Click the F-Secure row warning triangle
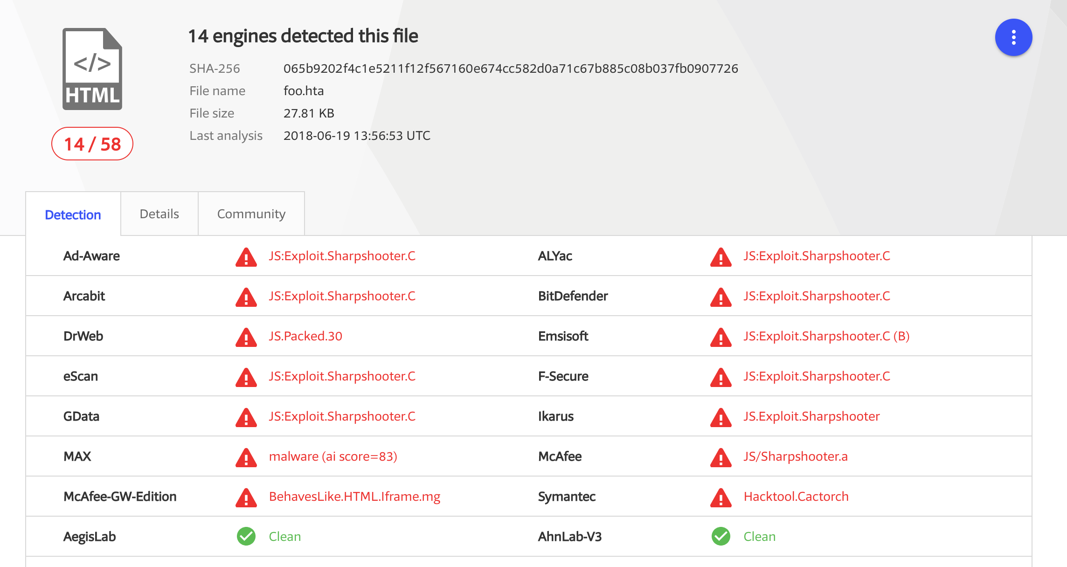Image resolution: width=1067 pixels, height=567 pixels. point(721,377)
